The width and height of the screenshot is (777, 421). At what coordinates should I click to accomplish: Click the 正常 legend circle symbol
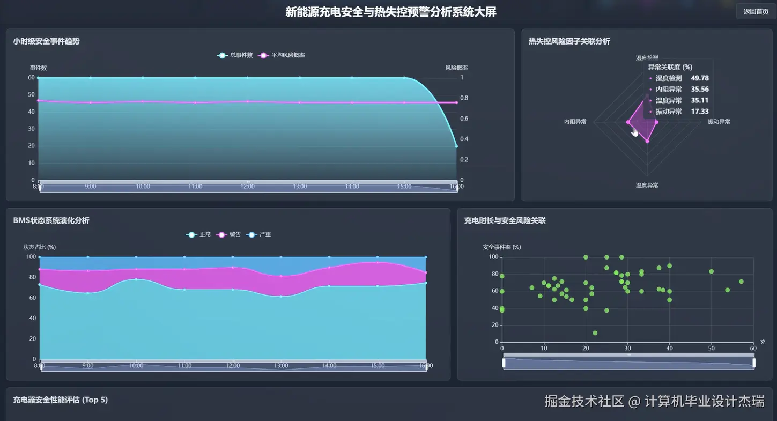(191, 234)
